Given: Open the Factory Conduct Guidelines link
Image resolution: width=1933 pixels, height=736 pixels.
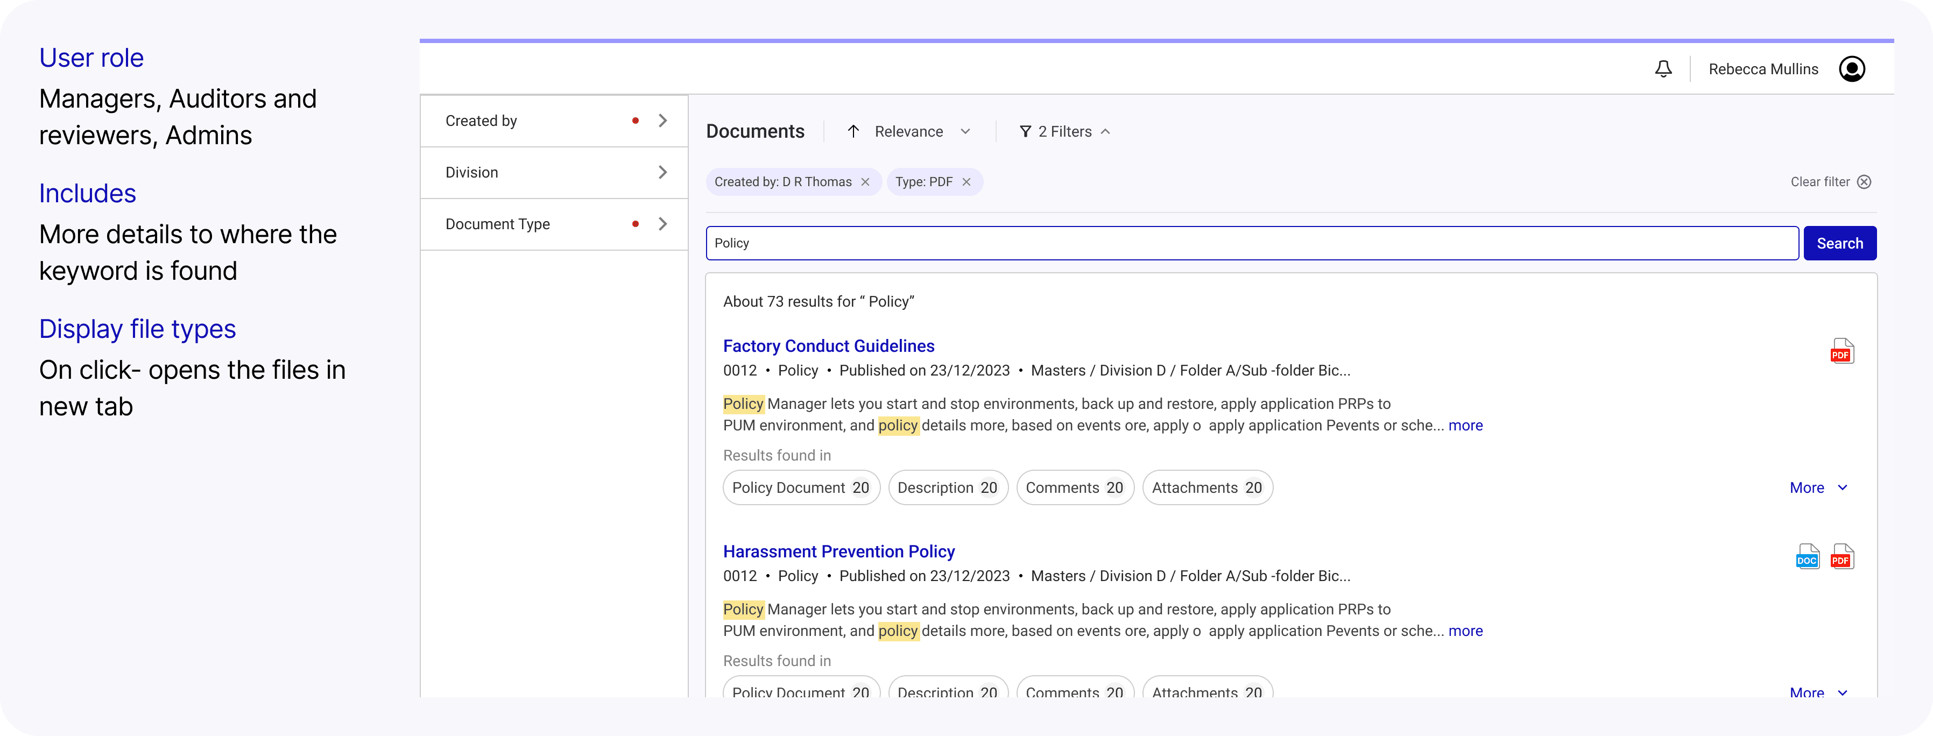Looking at the screenshot, I should click(x=828, y=346).
